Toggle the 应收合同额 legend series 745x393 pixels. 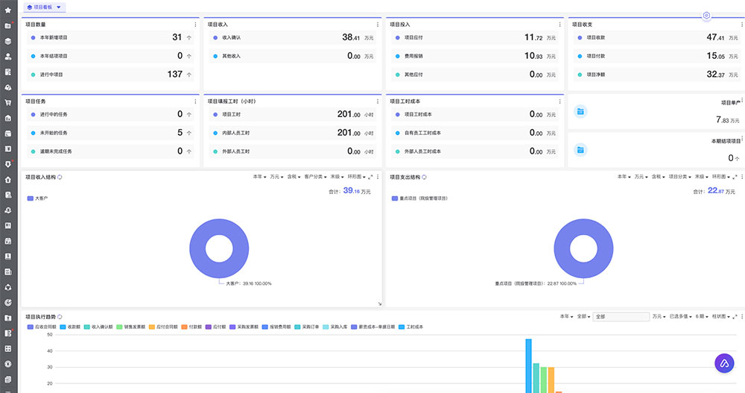coord(42,327)
